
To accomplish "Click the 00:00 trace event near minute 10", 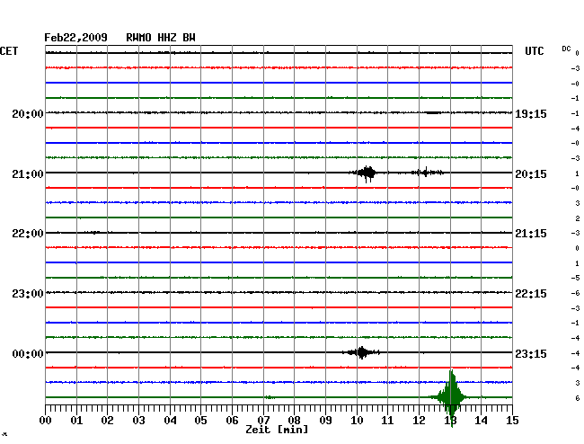I will [361, 352].
